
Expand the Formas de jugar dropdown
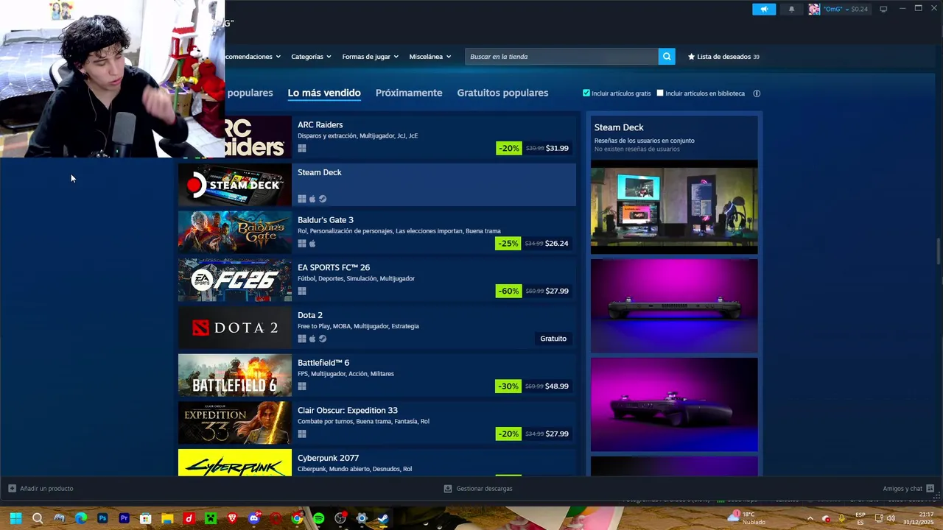(x=370, y=57)
